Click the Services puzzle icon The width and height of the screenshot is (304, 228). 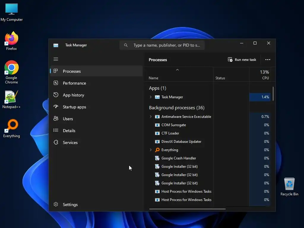[x=56, y=142]
